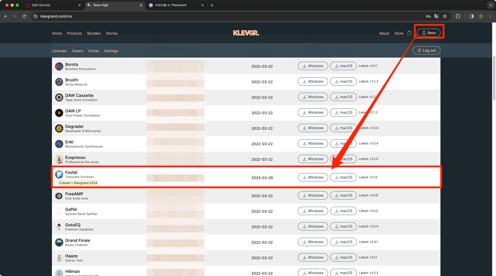
Task: Click the Degrader gear icon
Action: pyautogui.click(x=59, y=128)
